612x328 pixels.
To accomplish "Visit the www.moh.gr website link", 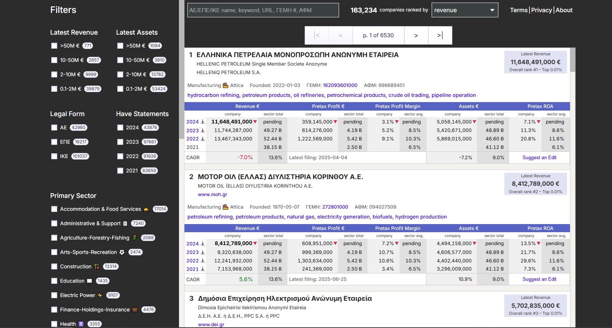I will (212, 195).
